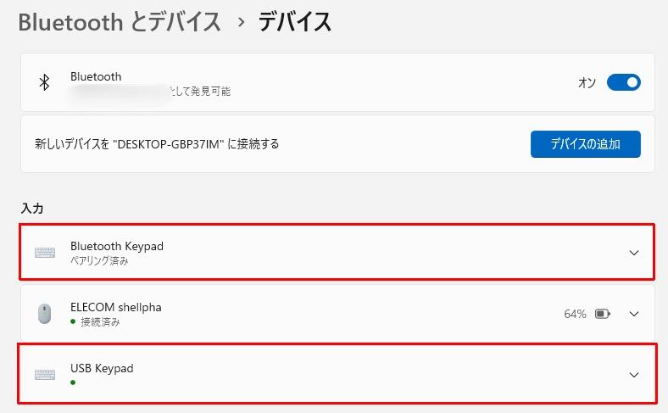
Task: Click the Bluetooth Keypad keyboard icon
Action: pyautogui.click(x=45, y=253)
